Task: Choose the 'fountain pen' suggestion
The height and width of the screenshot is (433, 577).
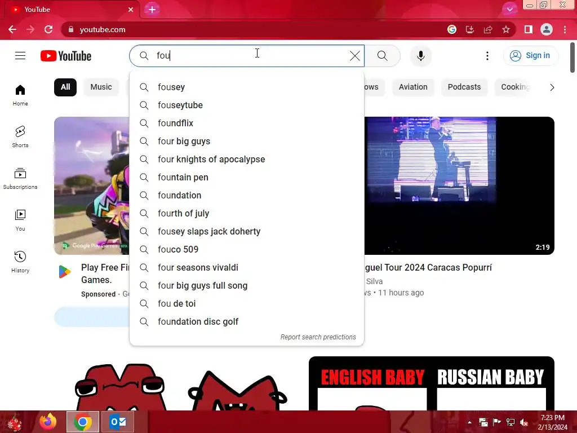Action: [x=247, y=177]
